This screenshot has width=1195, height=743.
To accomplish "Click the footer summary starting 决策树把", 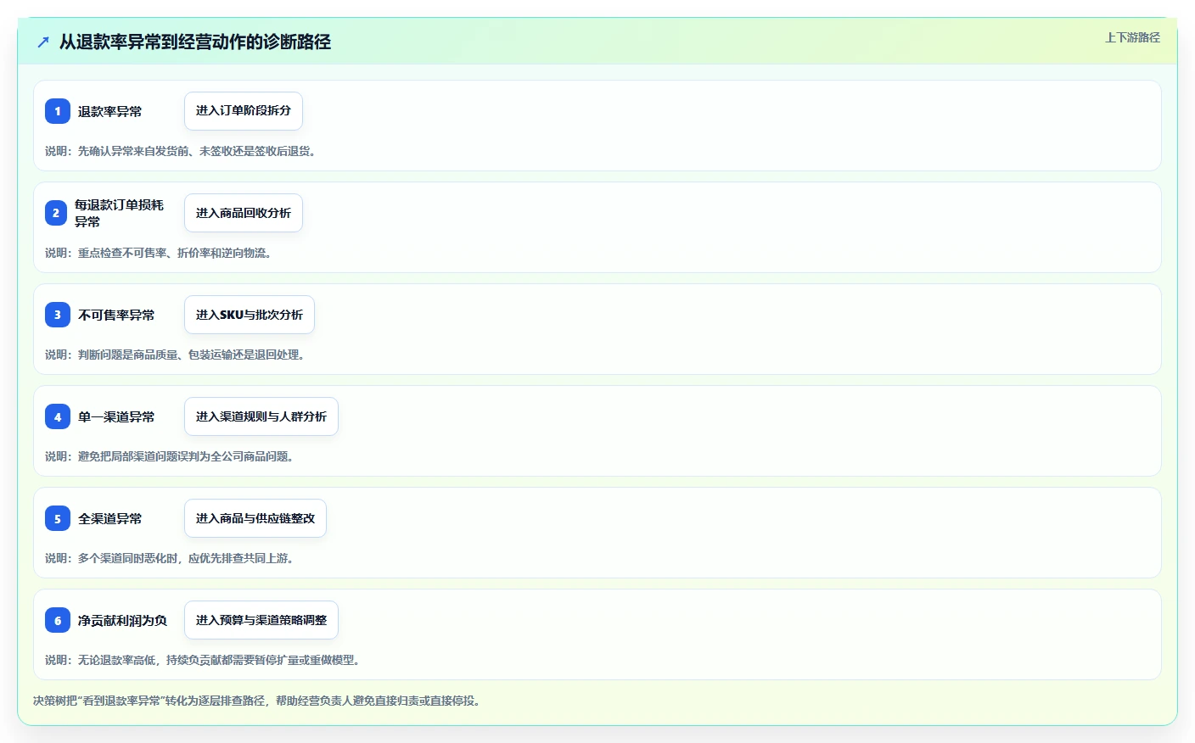I will [257, 701].
